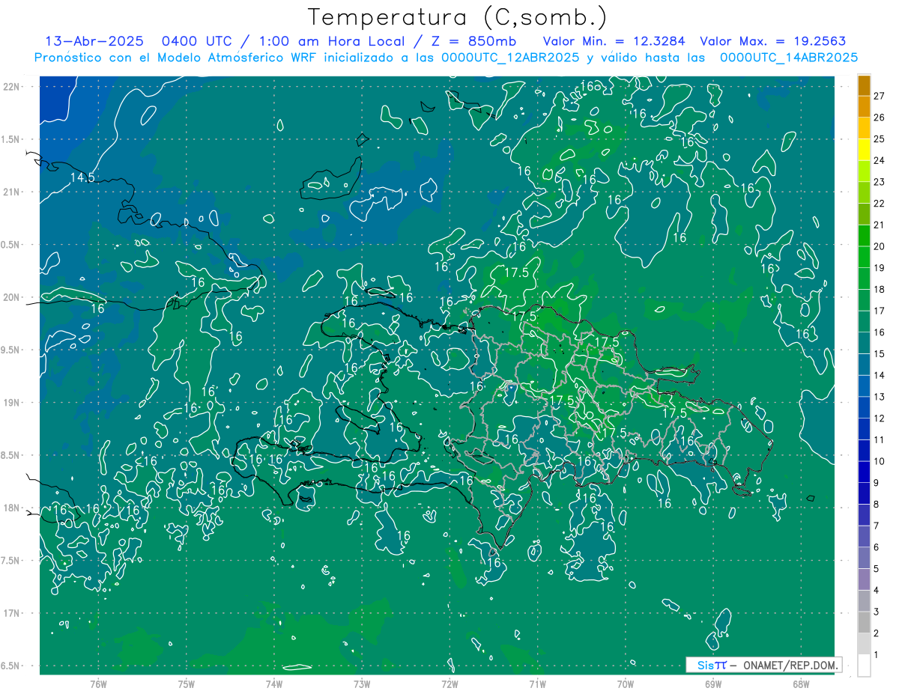Click the "73W" longitude label
Screen dimensions: 899x694
(362, 684)
